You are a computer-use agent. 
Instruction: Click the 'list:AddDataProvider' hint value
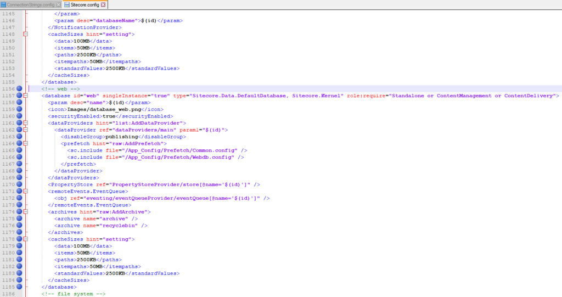pyautogui.click(x=148, y=123)
